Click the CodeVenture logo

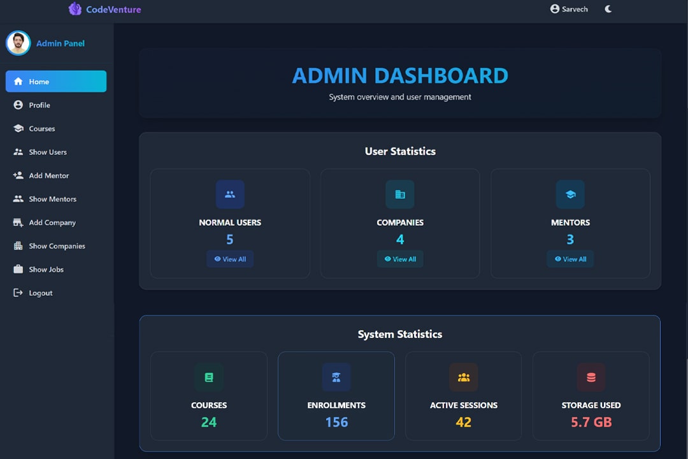click(x=104, y=9)
